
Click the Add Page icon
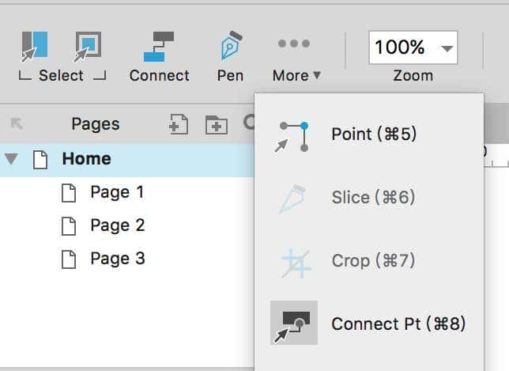(179, 124)
